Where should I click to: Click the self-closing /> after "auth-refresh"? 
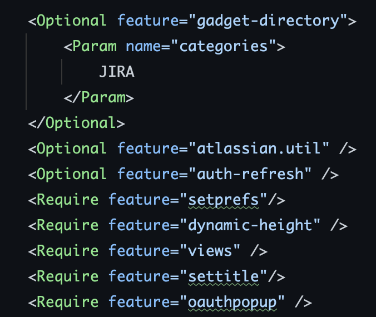tap(330, 174)
